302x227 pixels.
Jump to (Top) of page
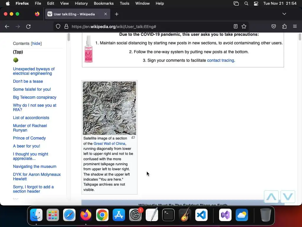pos(18,52)
